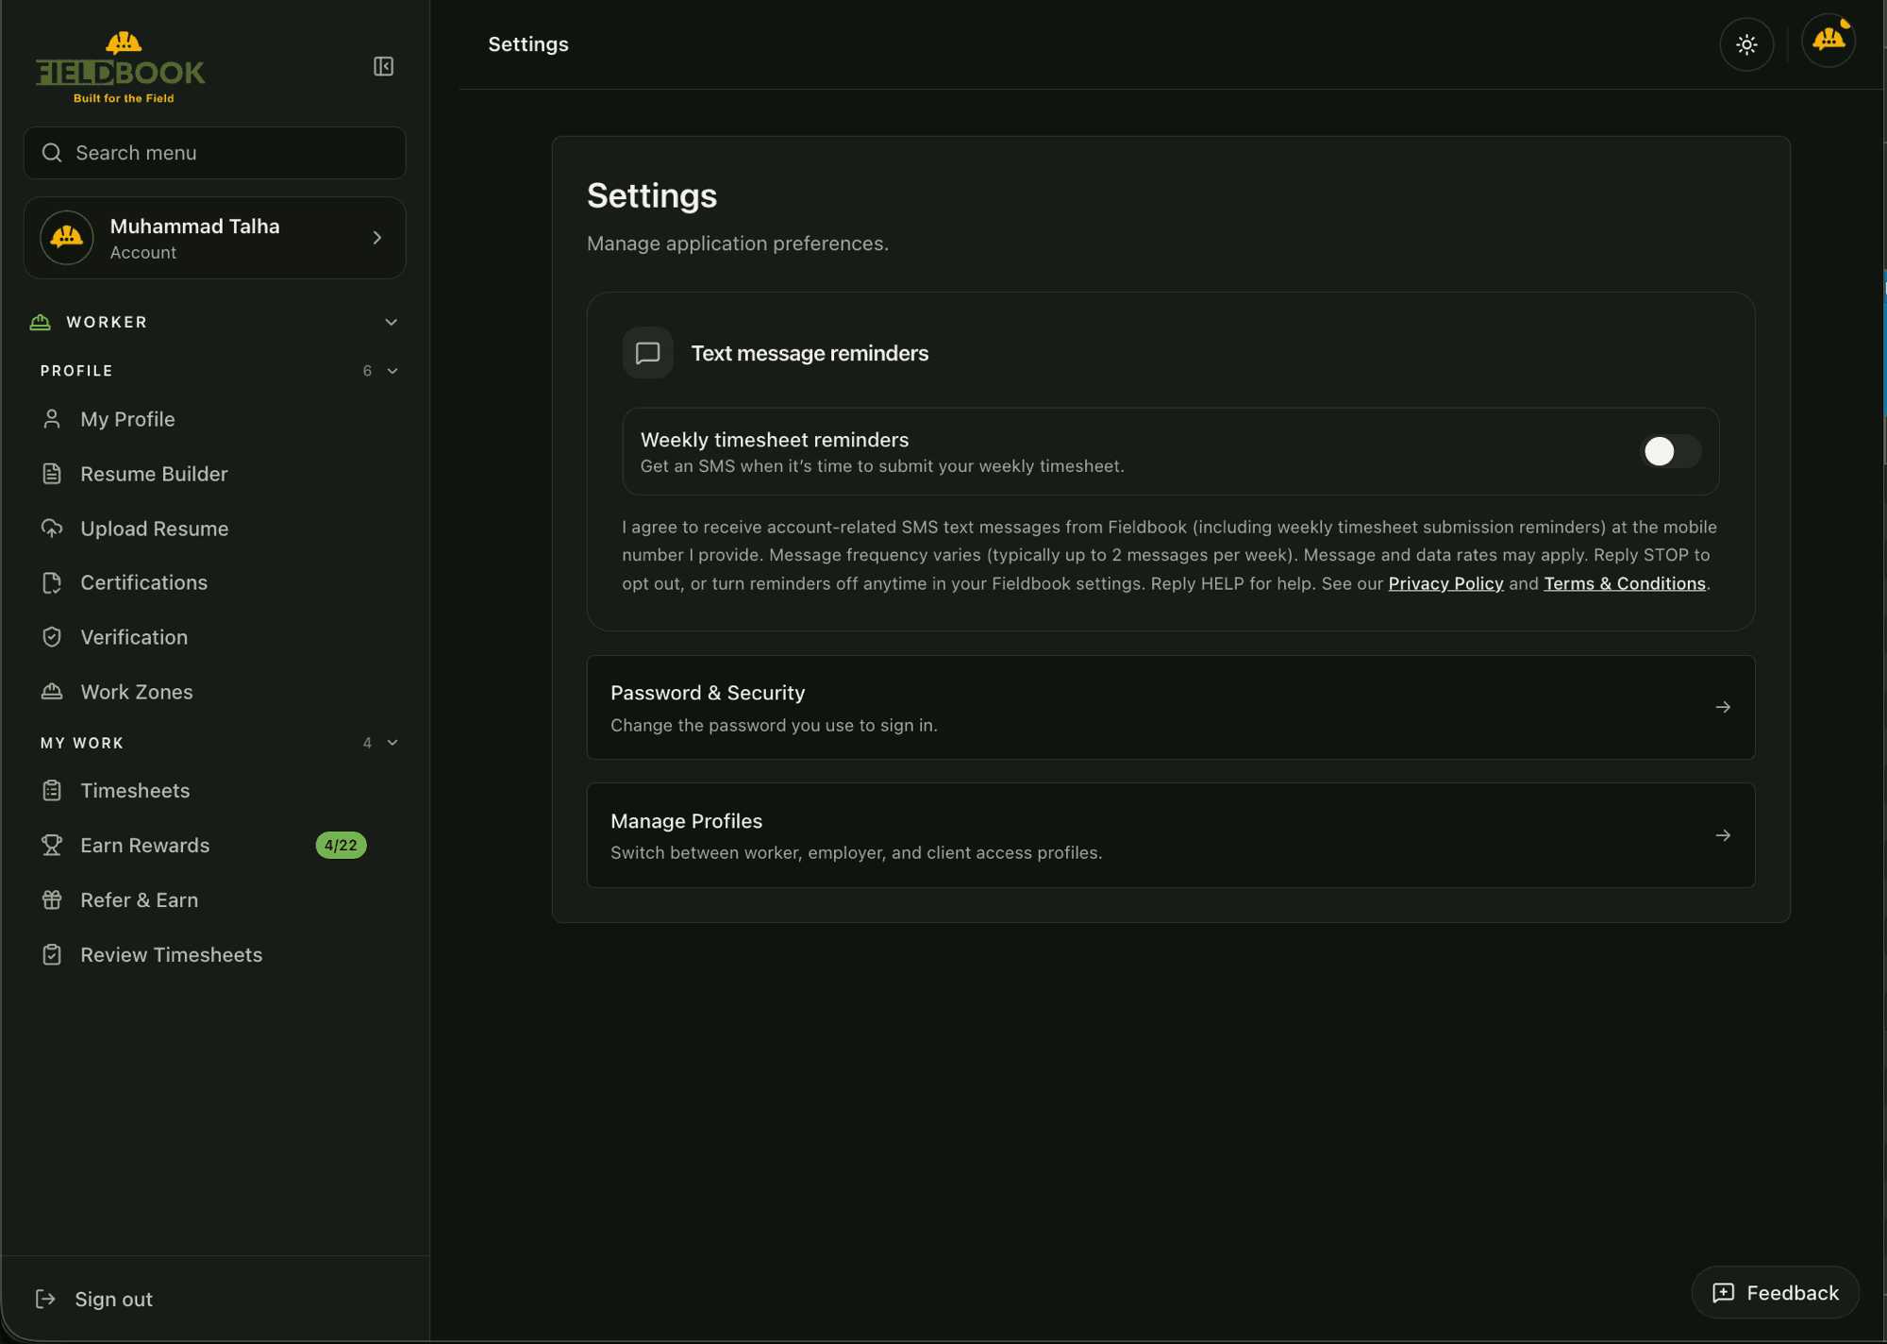Click the Upload Resume label
Viewport: 1887px width, 1344px height.
[155, 529]
